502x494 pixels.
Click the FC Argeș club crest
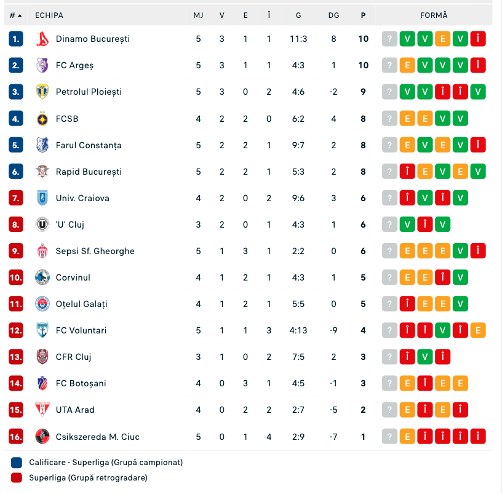[42, 65]
